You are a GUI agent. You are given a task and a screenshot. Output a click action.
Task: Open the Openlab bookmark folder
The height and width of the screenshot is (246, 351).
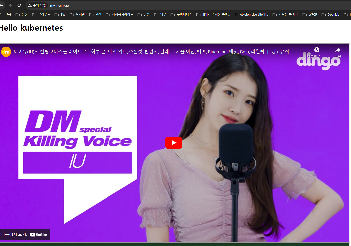pos(330,15)
